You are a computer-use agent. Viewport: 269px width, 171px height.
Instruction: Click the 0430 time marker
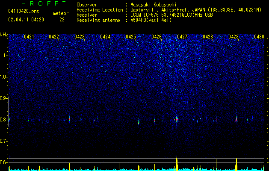[259, 37]
